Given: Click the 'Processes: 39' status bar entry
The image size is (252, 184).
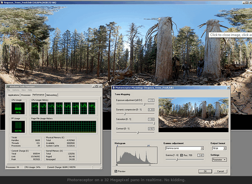Looking at the screenshot, I should tap(12, 167).
